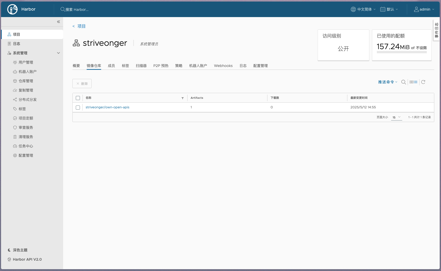441x271 pixels.
Task: Sort by the Artifacts column header
Action: (x=197, y=98)
